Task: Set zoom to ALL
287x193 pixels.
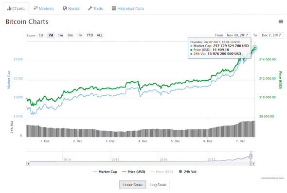Action: pos(100,35)
